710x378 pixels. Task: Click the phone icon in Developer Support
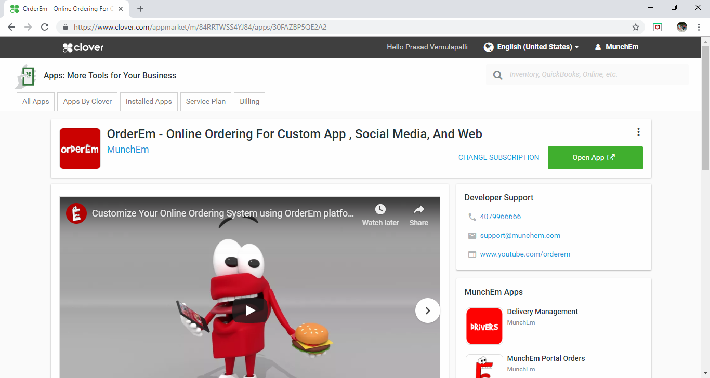[472, 217]
